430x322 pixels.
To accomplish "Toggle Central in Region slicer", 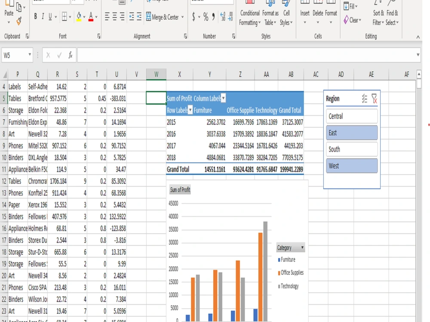I will [x=352, y=116].
